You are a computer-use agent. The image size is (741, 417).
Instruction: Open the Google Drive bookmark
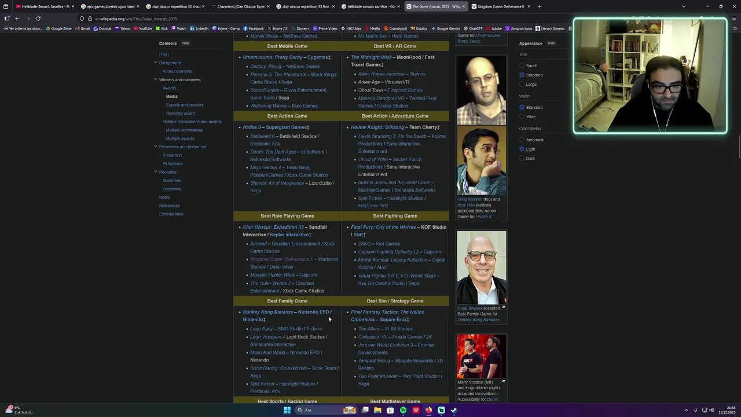[x=58, y=28]
